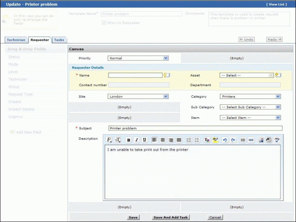
Task: Apply italic formatting in description toolbar
Action: 137,140
